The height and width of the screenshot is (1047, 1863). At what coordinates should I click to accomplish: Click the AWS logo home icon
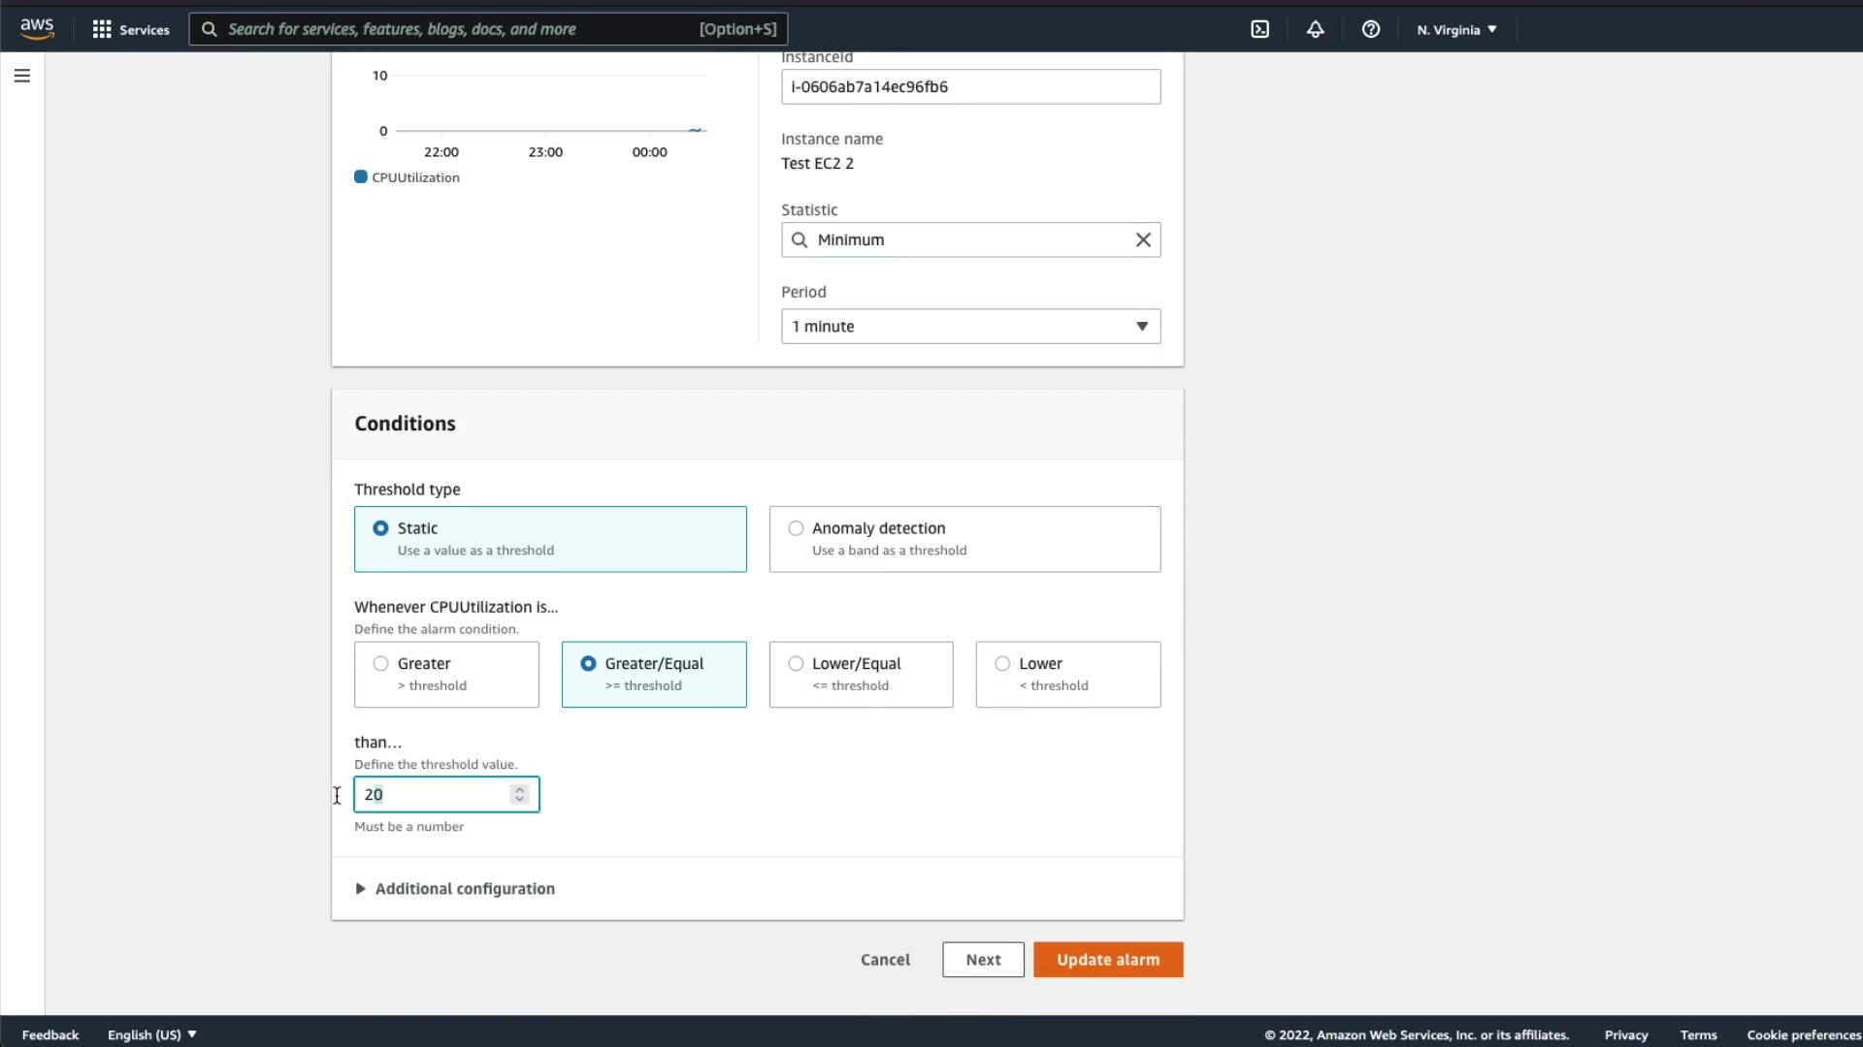tap(37, 29)
